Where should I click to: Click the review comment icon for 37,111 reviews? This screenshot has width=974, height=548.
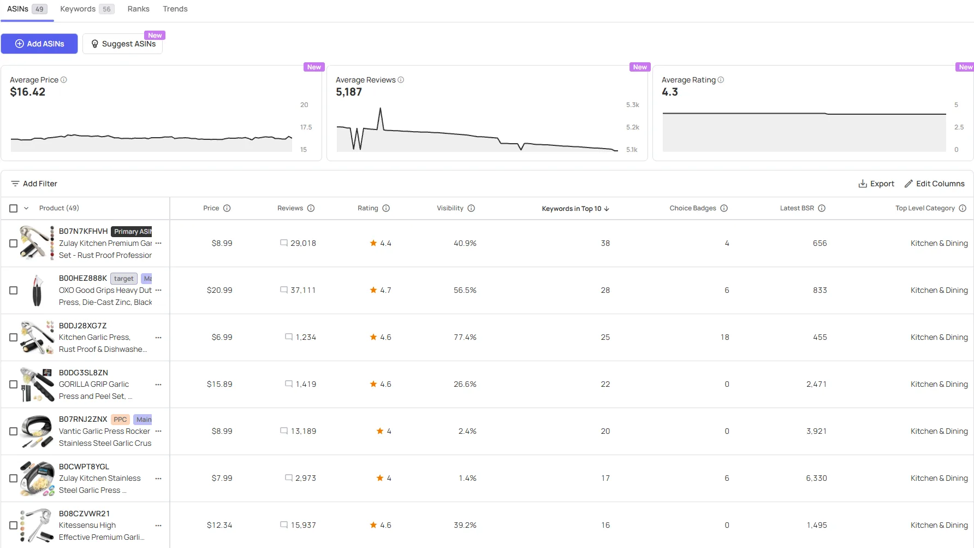[284, 290]
